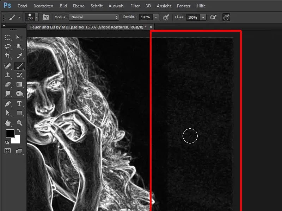Select the Zoom tool
This screenshot has width=282, height=211.
click(19, 123)
